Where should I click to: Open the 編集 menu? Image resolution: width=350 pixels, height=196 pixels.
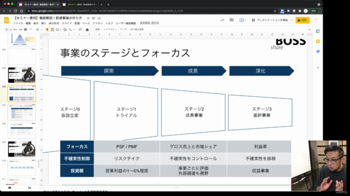click(28, 23)
